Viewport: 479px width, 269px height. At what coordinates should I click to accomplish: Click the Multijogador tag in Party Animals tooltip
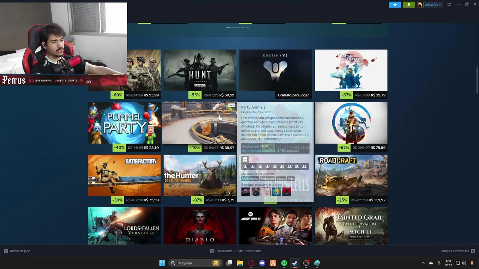click(250, 179)
